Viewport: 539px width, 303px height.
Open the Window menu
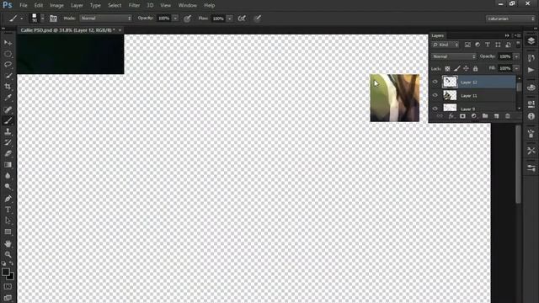tap(187, 5)
